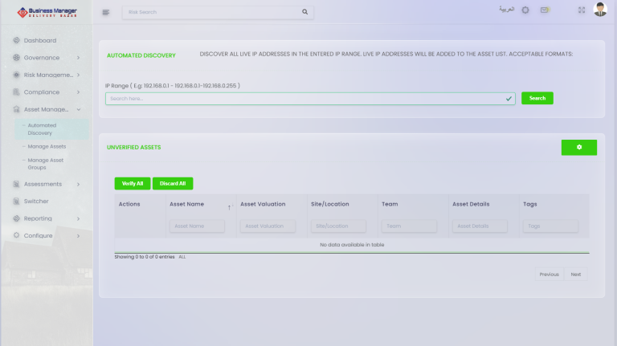Toggle fullscreen mode icon
617x346 pixels.
click(582, 10)
